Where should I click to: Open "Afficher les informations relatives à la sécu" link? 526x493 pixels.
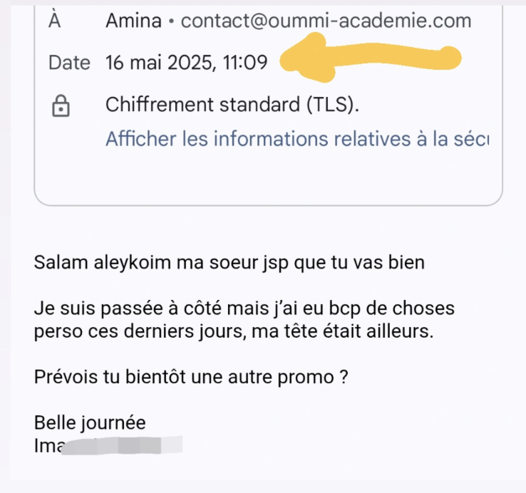(297, 138)
